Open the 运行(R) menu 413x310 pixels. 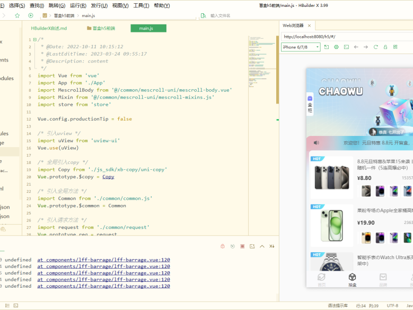pyautogui.click(x=78, y=5)
